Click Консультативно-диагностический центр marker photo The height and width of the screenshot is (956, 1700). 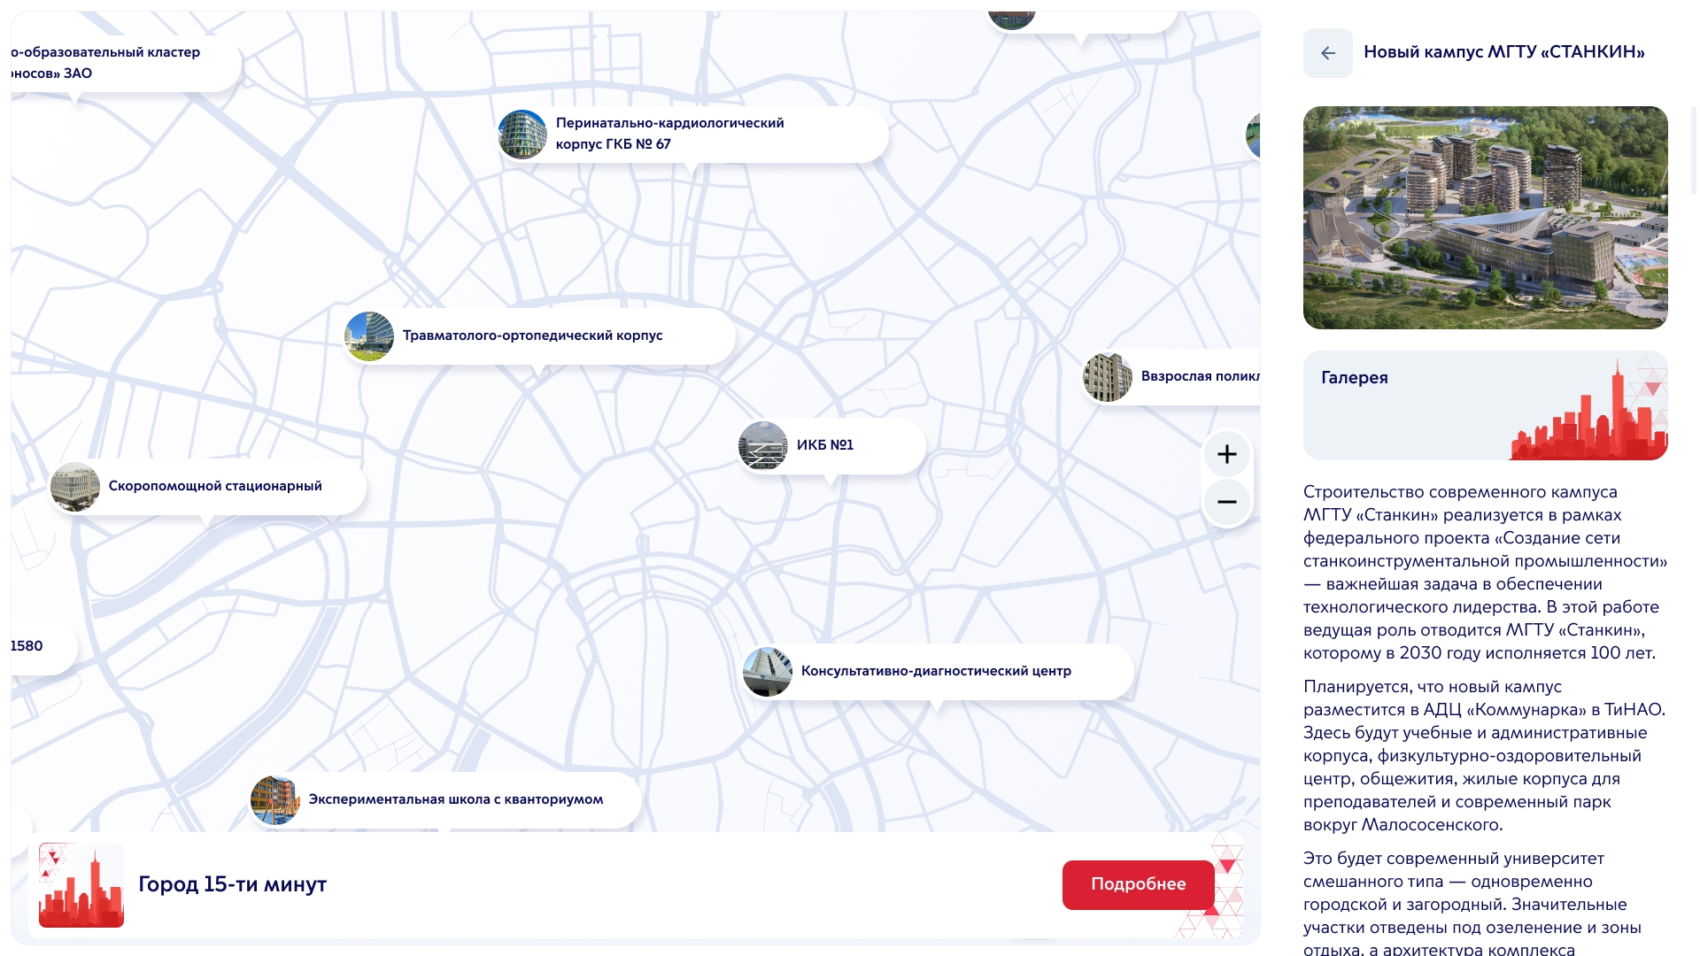tap(768, 672)
